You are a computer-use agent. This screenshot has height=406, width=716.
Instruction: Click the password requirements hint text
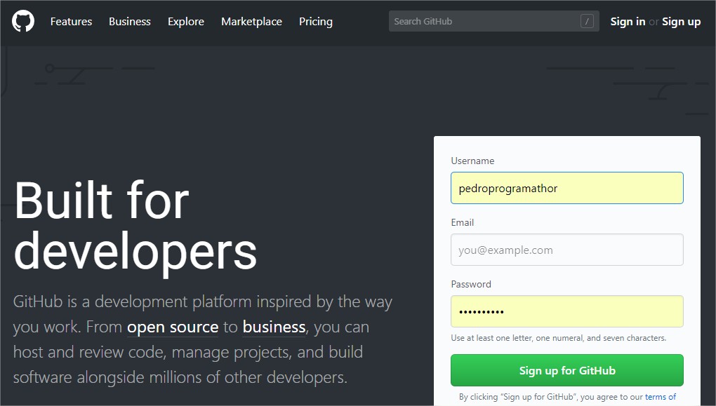pyautogui.click(x=557, y=337)
